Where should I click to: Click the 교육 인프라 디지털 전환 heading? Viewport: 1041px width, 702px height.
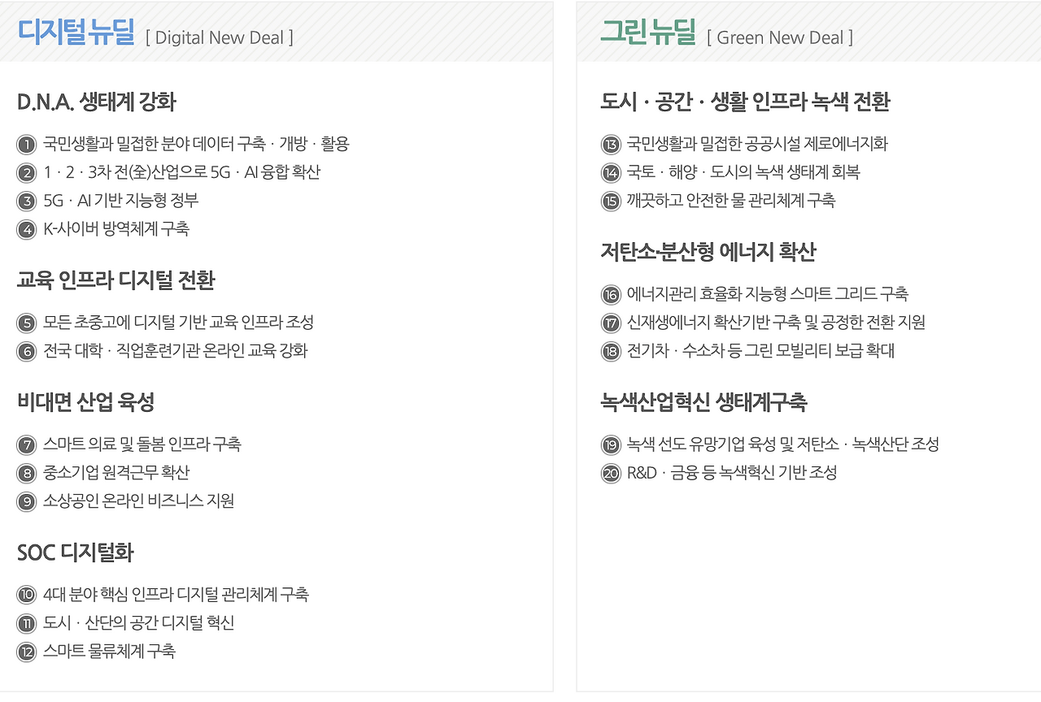[x=115, y=281]
